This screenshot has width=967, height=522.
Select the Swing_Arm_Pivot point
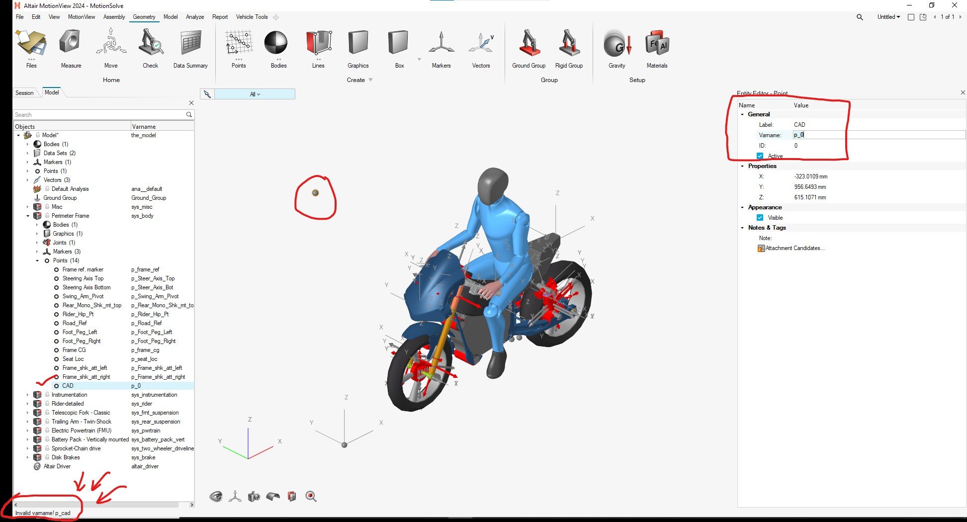click(83, 296)
